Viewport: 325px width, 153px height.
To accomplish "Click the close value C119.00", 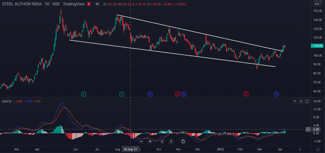I will (154, 4).
